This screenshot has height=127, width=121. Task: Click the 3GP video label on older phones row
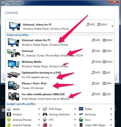109,94
